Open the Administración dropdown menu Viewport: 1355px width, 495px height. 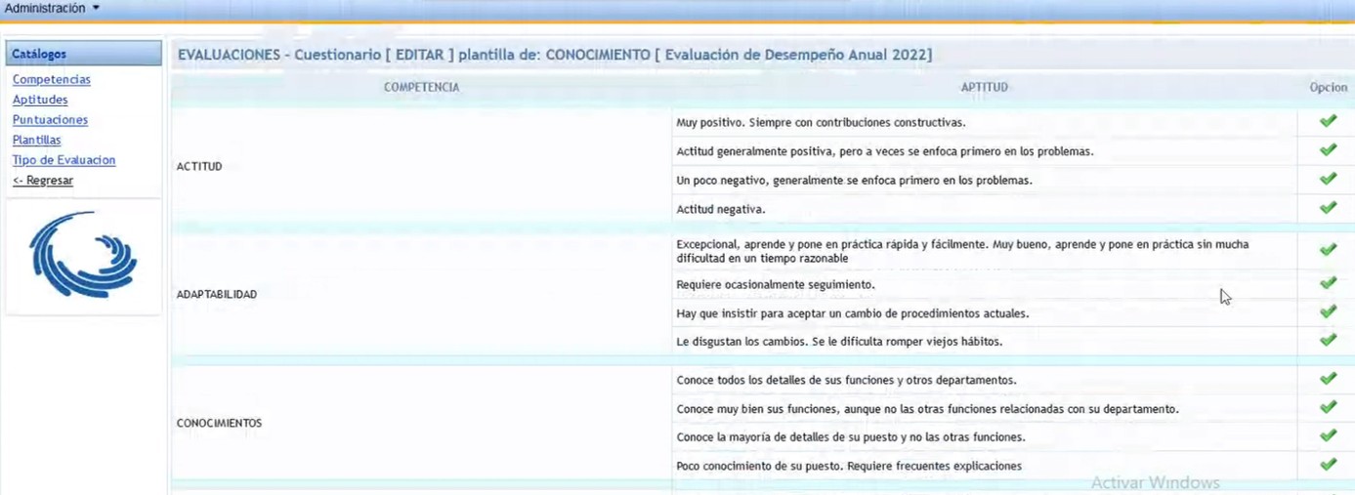pyautogui.click(x=52, y=8)
